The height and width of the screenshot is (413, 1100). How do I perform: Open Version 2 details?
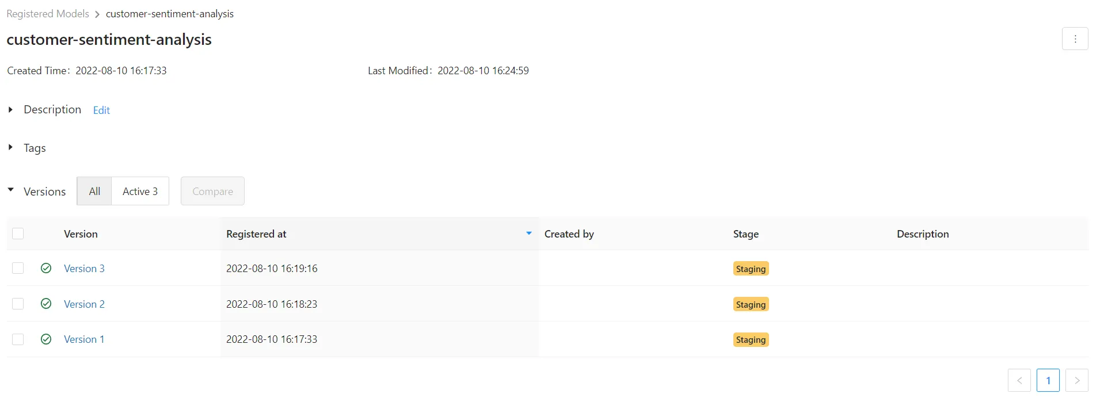coord(84,304)
